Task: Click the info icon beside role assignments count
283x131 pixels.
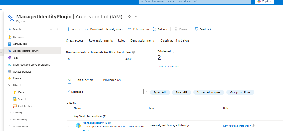Action: tap(134, 52)
